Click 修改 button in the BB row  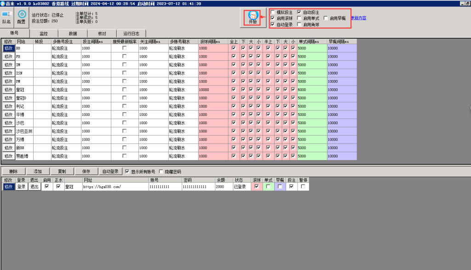click(8, 48)
